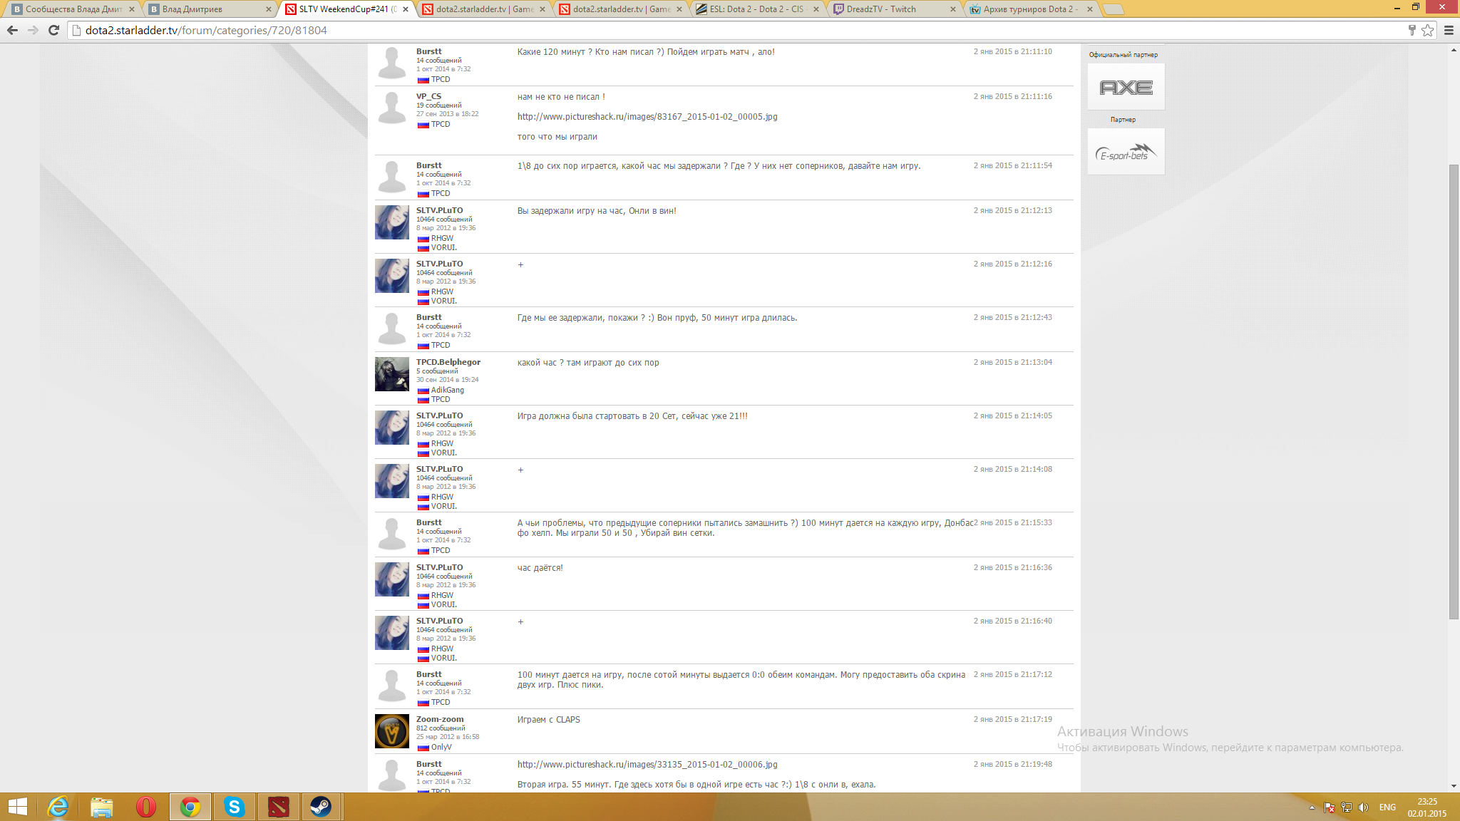
Task: Switch to ESL: Dota 2 tab
Action: pos(756,9)
